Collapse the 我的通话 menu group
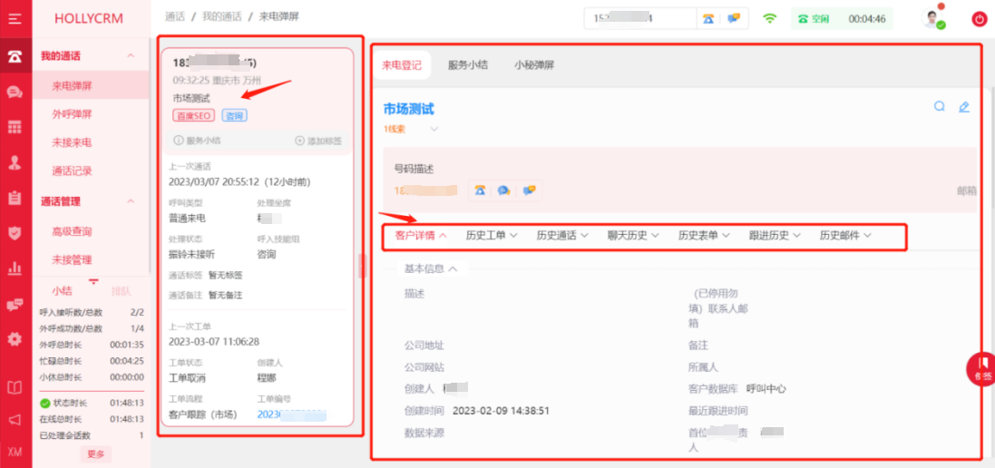The image size is (995, 468). (x=131, y=56)
